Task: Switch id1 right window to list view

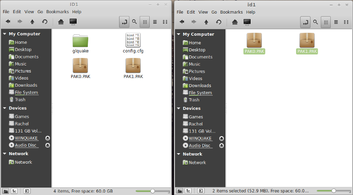Action: click(336, 22)
